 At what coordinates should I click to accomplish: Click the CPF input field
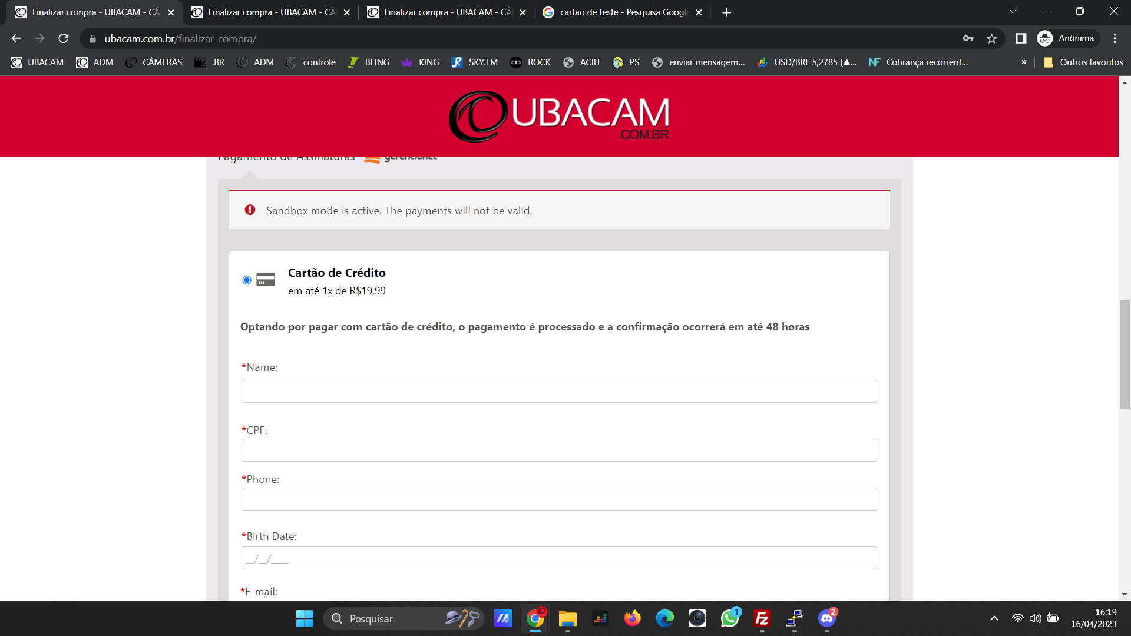tap(559, 450)
